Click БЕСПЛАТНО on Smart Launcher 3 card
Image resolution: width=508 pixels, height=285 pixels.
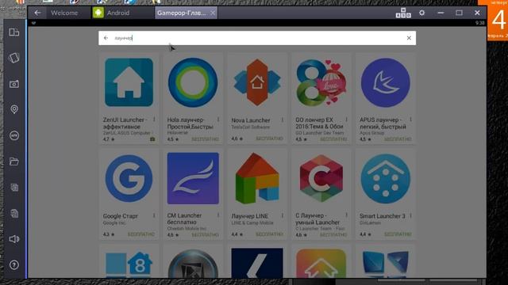[x=398, y=234]
